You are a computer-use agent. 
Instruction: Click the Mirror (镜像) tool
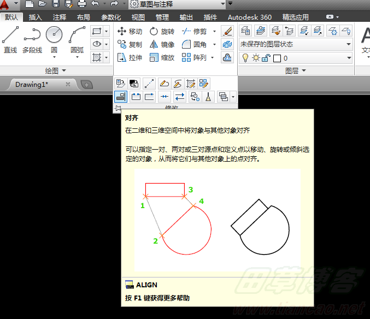pos(162,44)
